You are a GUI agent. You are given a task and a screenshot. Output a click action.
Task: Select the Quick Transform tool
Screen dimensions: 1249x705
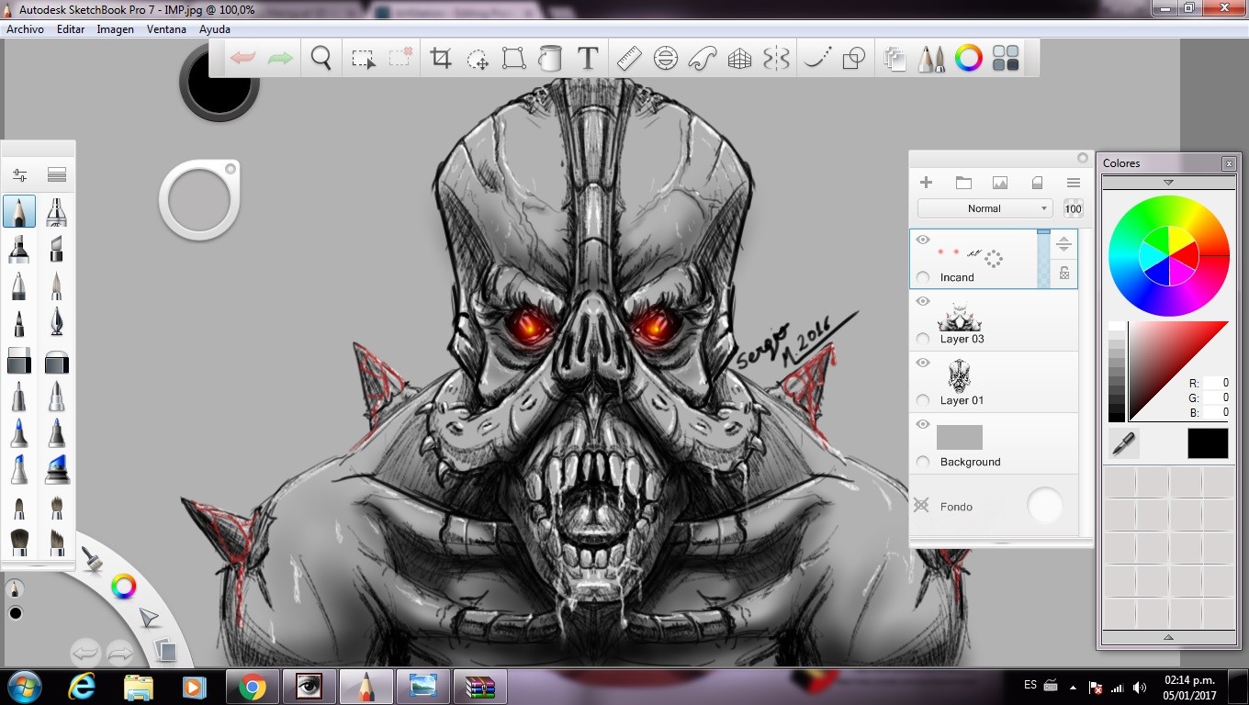pos(478,59)
